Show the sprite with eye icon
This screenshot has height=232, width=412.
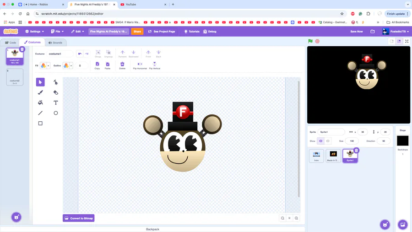[x=321, y=141]
